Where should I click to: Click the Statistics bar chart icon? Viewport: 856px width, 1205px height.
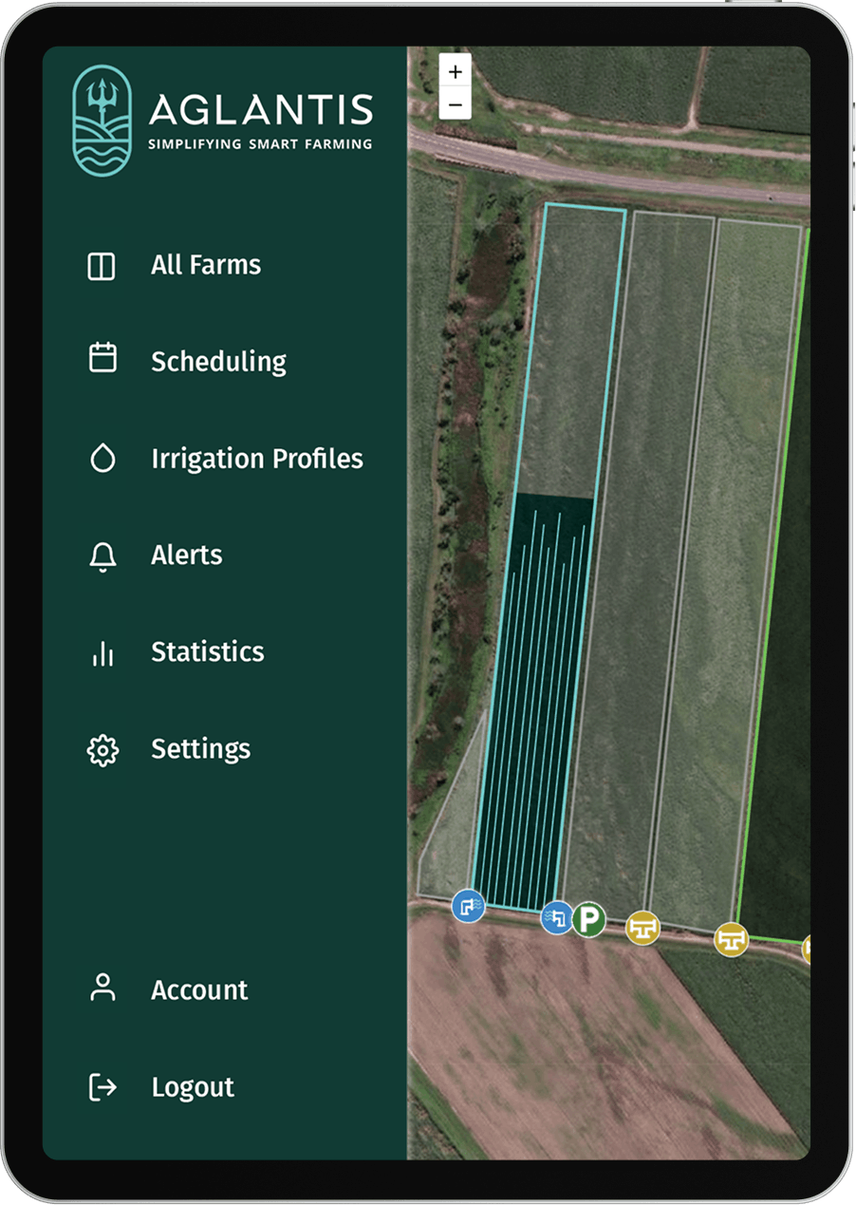tap(102, 653)
